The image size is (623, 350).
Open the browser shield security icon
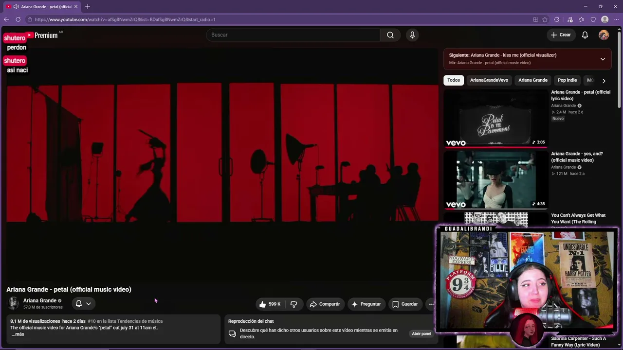tap(593, 19)
